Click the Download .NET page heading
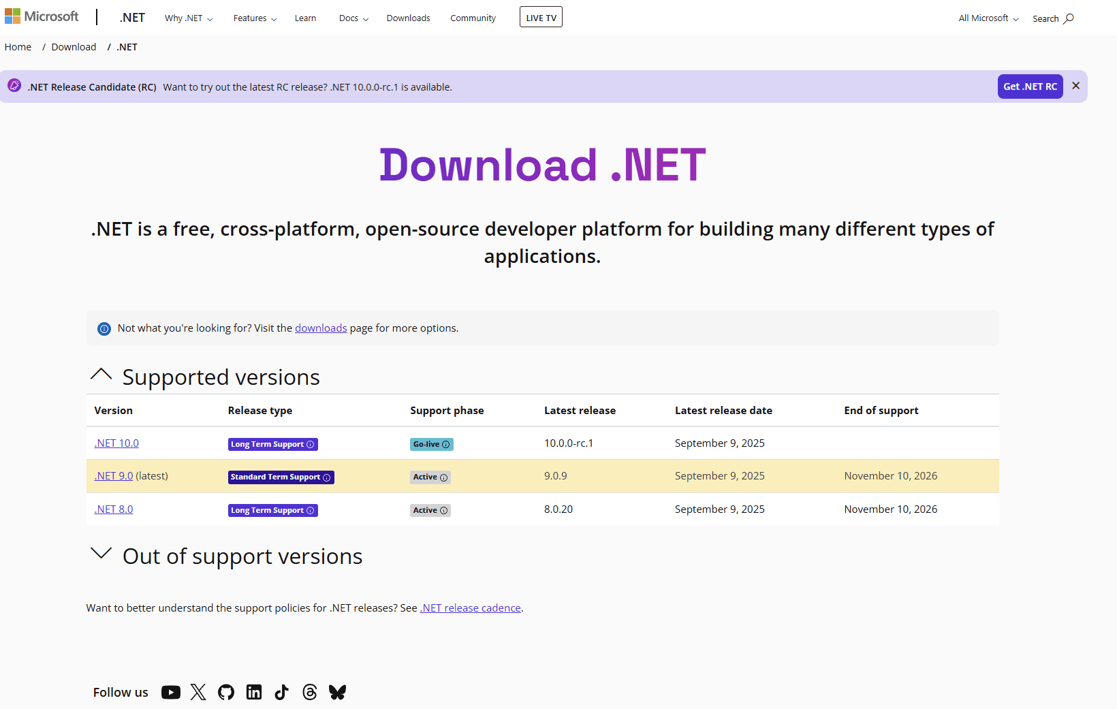 (543, 165)
